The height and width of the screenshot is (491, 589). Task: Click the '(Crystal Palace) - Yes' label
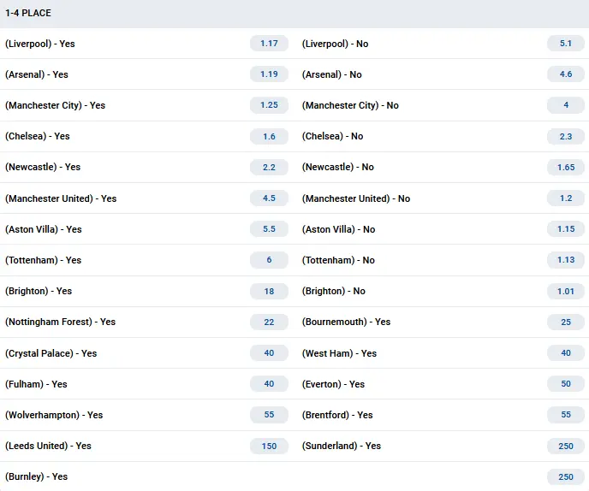click(x=51, y=353)
